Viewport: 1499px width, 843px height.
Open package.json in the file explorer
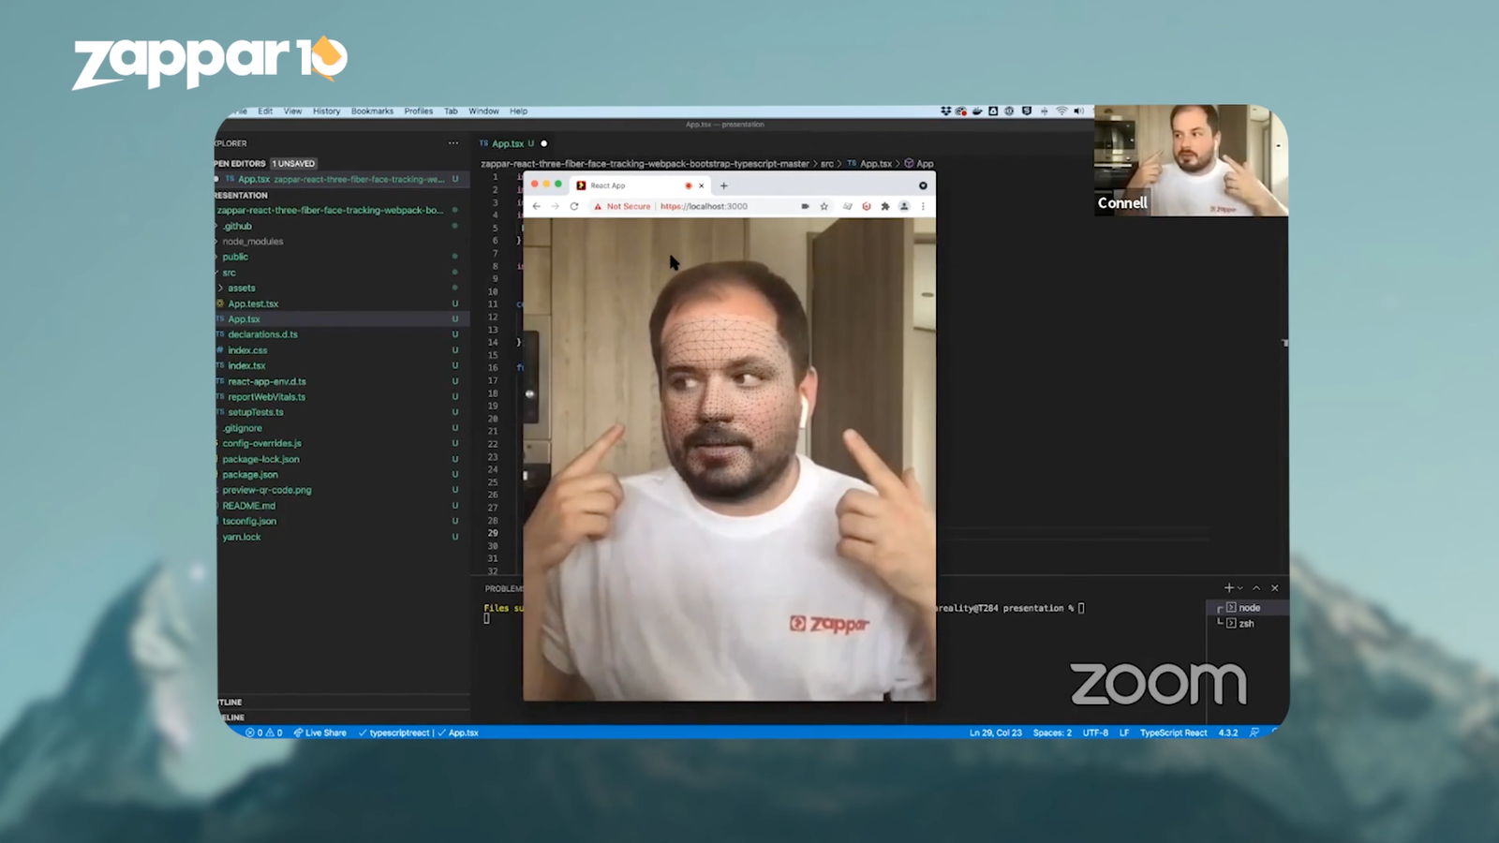(x=249, y=475)
